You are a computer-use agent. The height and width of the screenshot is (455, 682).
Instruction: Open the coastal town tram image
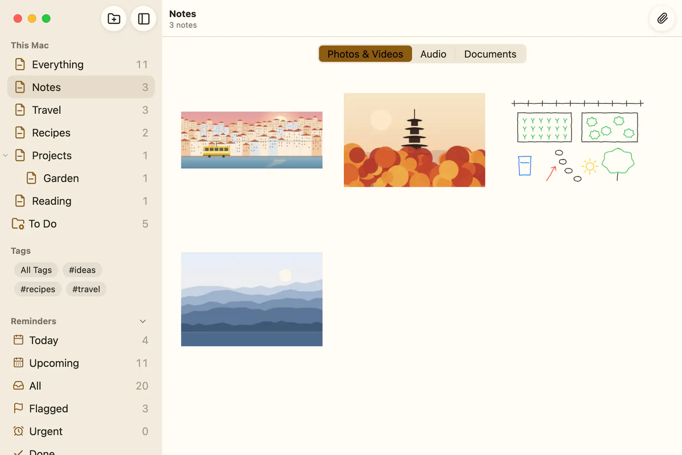point(251,140)
